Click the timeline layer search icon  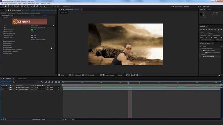14,82
